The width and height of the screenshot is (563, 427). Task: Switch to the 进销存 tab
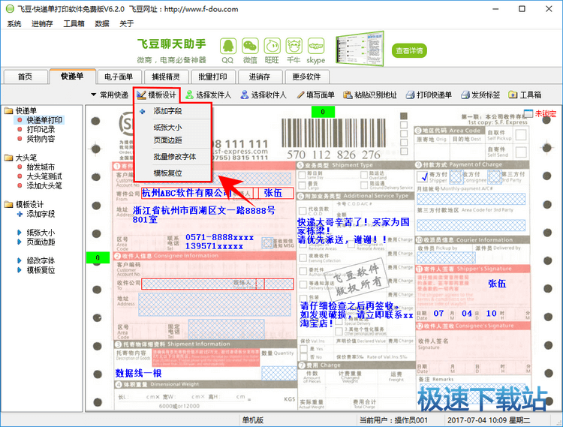(x=260, y=77)
